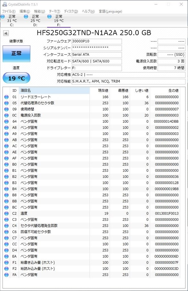The image size is (188, 291).
Task: Click the ドライブレター field F:
Action: [97, 68]
